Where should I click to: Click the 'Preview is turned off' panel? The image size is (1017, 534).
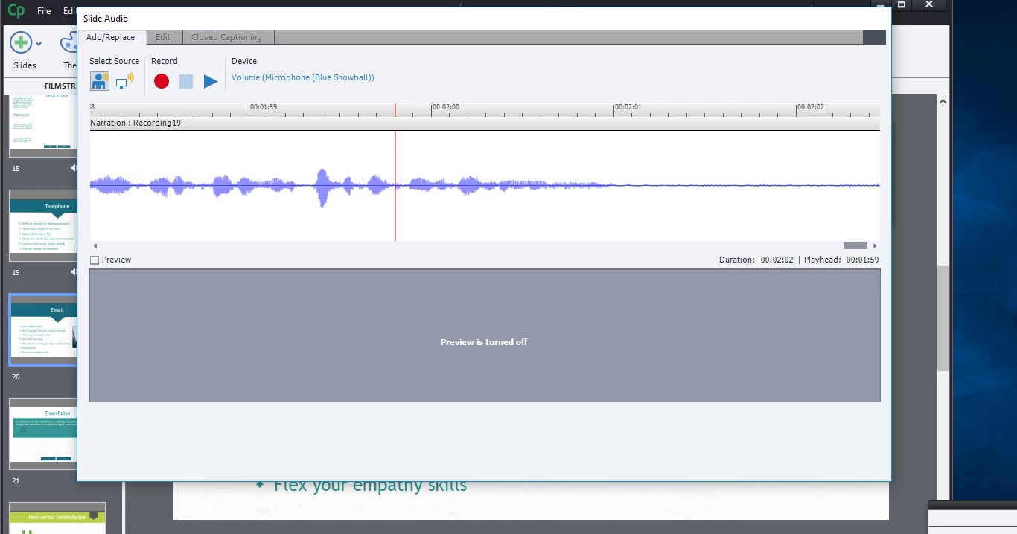click(x=485, y=335)
